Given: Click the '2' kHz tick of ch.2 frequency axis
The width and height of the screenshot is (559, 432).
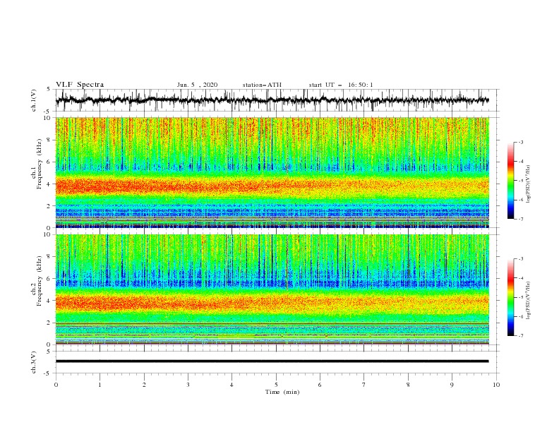Looking at the screenshot, I should pos(50,323).
